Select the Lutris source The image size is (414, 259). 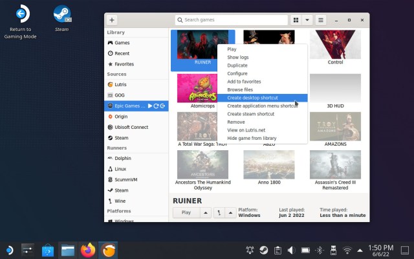(136, 85)
